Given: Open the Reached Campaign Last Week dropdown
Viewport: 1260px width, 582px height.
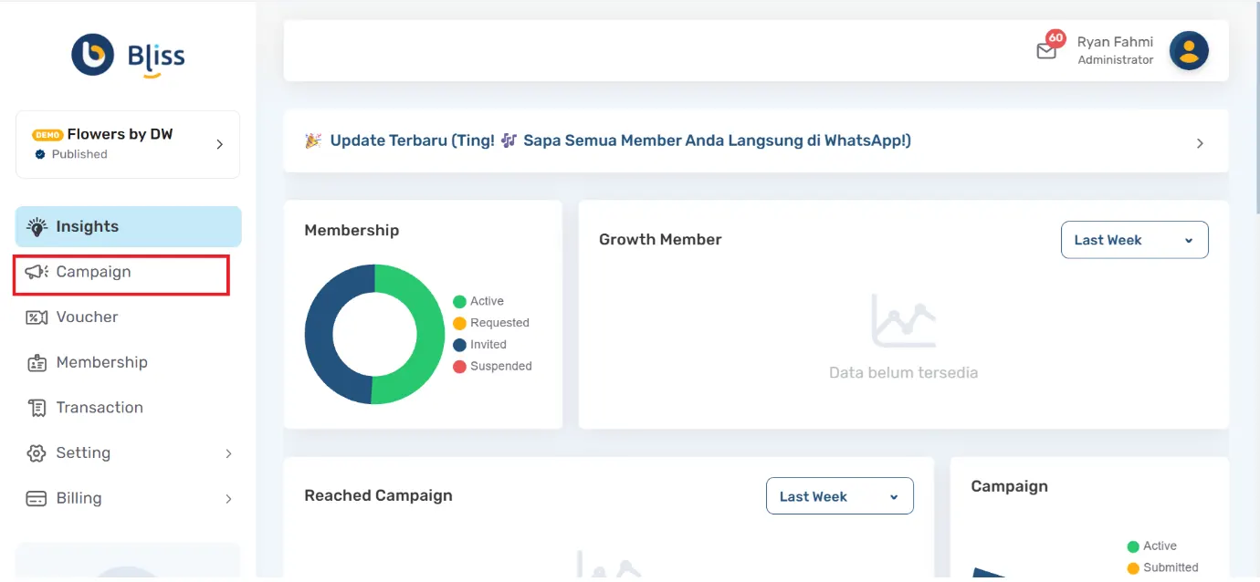Looking at the screenshot, I should click(839, 495).
